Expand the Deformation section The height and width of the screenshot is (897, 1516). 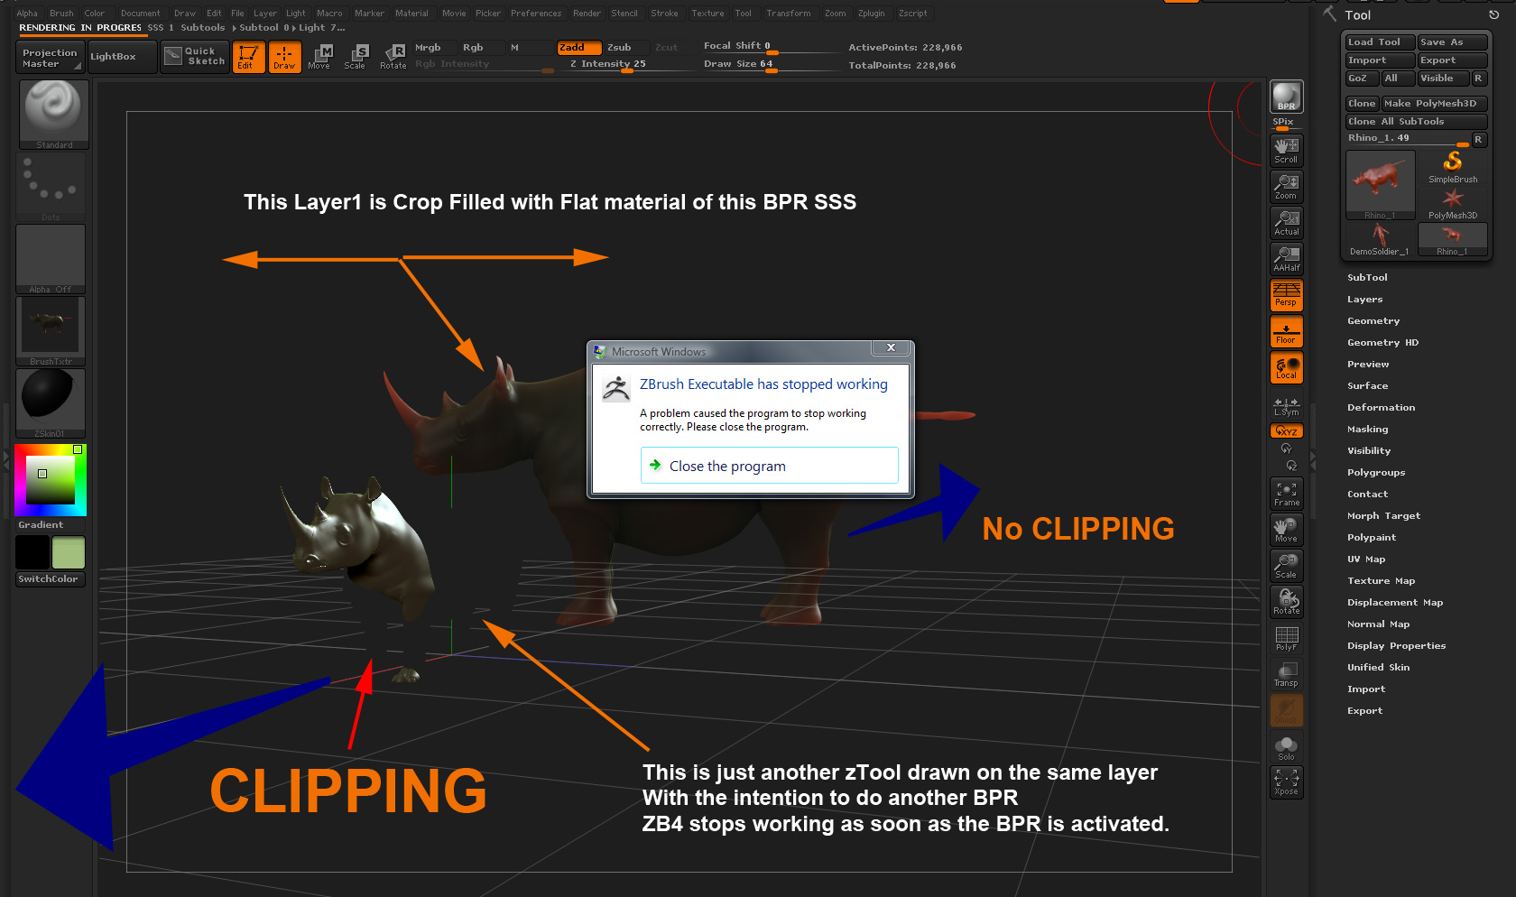coord(1381,407)
